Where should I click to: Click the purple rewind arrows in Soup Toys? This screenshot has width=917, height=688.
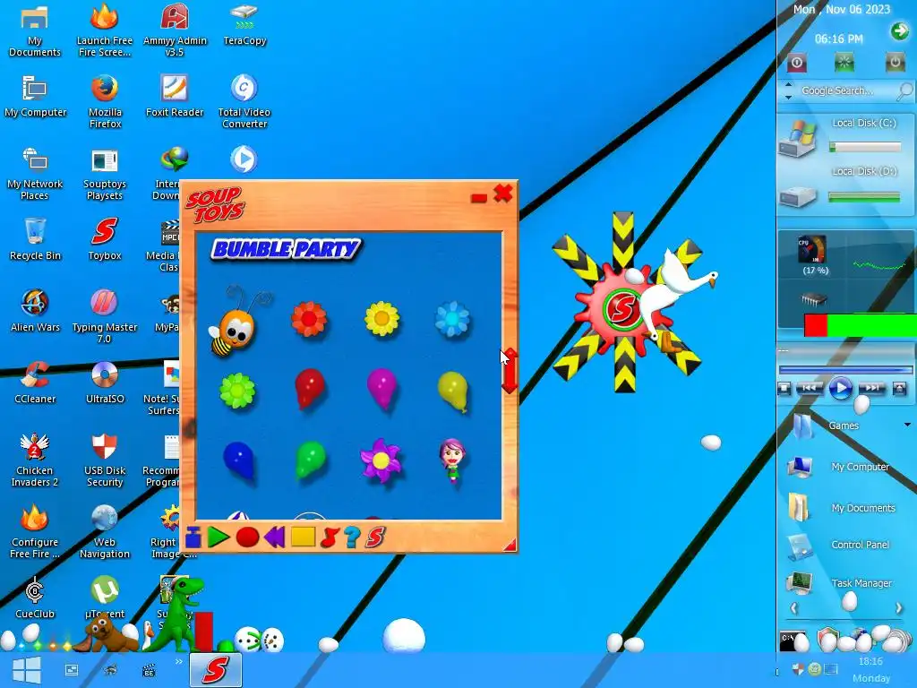tap(275, 537)
